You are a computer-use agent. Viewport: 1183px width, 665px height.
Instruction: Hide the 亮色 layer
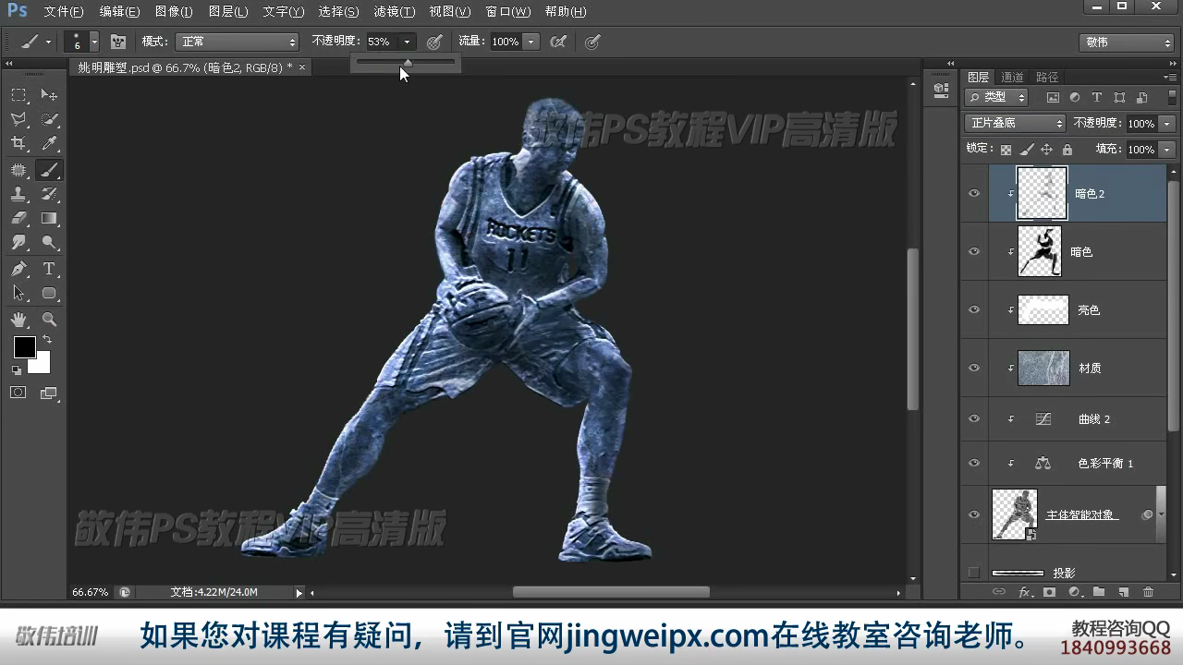[x=974, y=310]
